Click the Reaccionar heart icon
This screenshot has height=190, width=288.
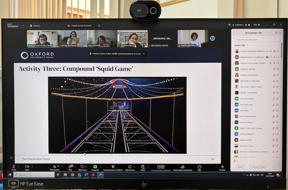pos(82,167)
